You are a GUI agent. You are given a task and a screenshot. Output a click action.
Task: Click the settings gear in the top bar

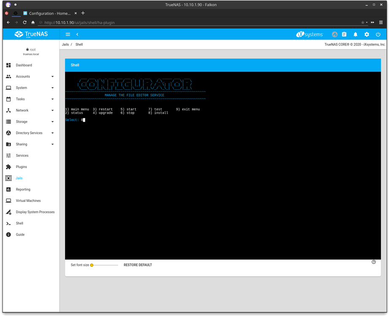[x=366, y=34]
